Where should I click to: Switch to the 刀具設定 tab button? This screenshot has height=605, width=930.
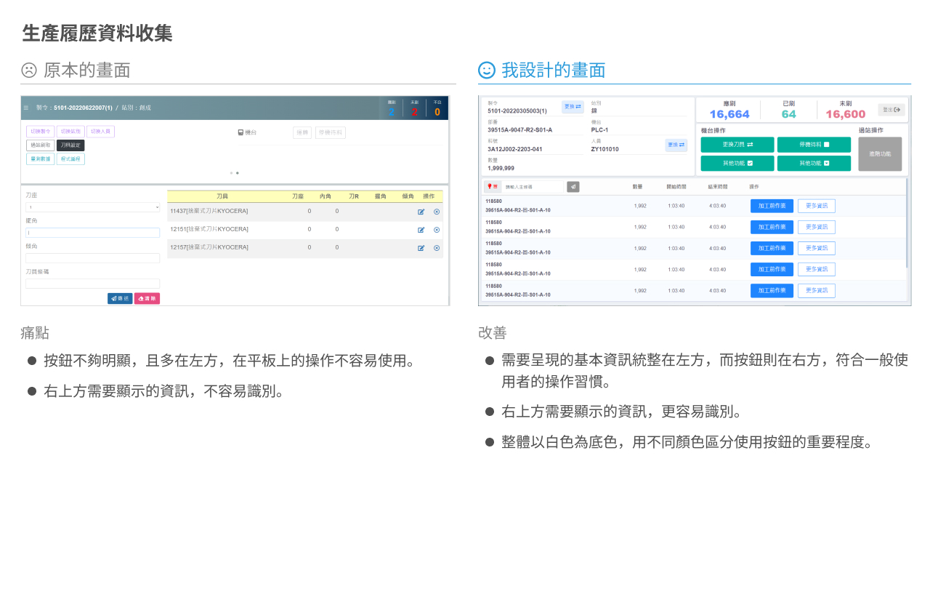(70, 145)
